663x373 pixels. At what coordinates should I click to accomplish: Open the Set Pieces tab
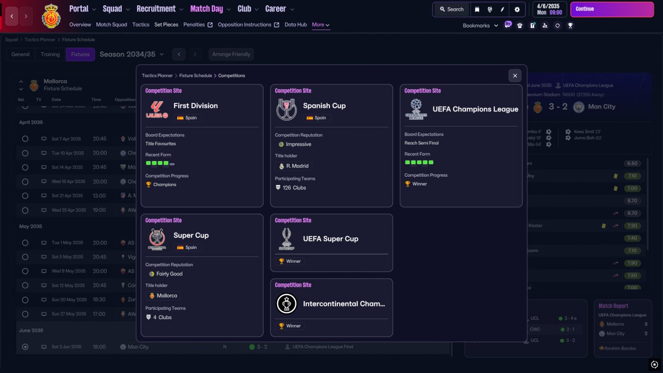point(166,25)
